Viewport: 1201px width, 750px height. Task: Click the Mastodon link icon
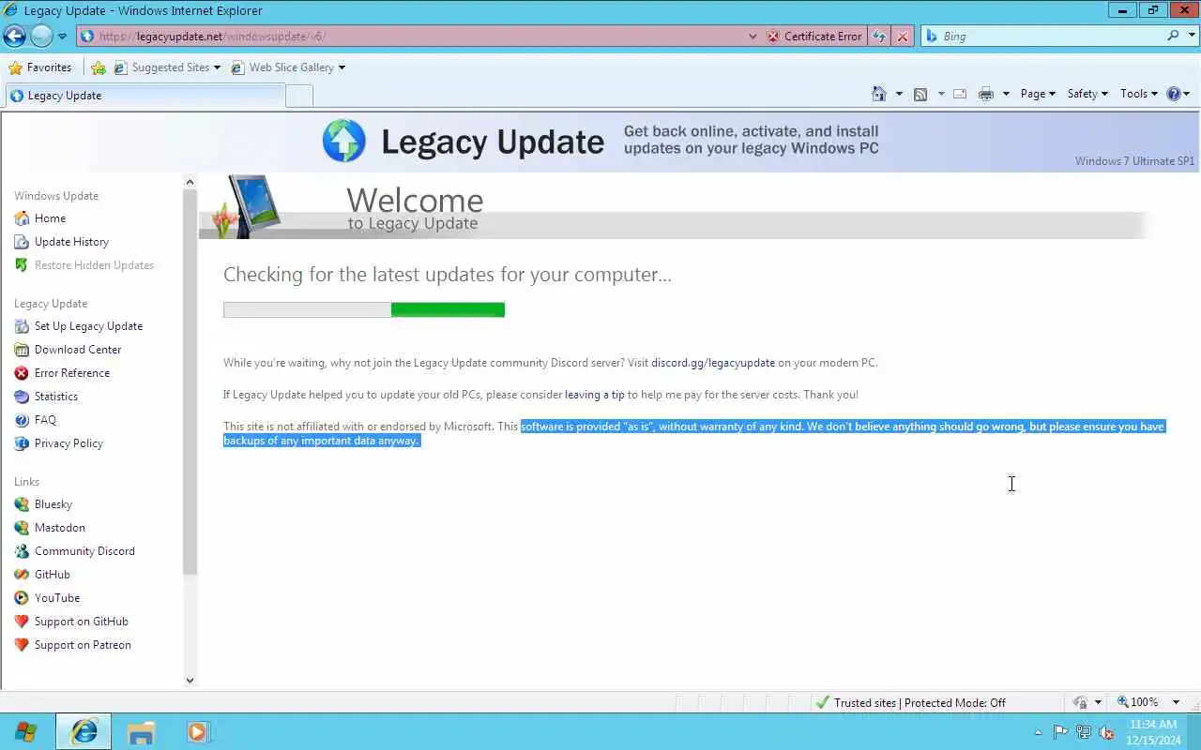coord(22,528)
